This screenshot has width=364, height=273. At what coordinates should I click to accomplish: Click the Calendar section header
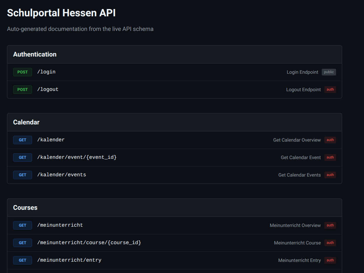[174, 122]
